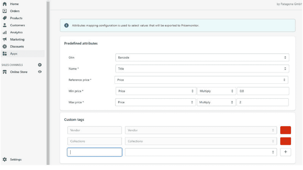Click the Apps grid icon
The width and height of the screenshot is (303, 170).
(x=5, y=54)
